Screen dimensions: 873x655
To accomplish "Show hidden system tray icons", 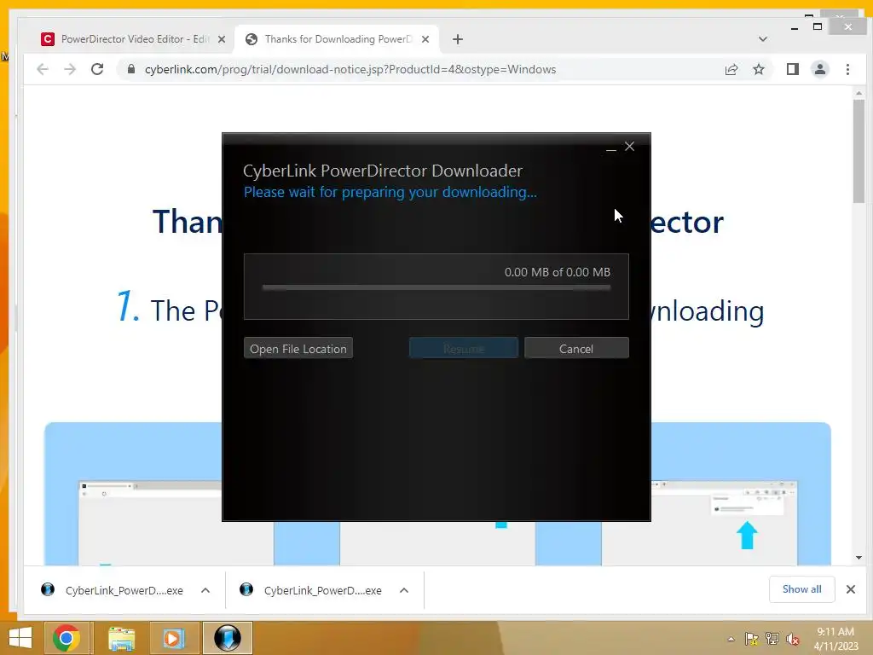I will (x=731, y=639).
